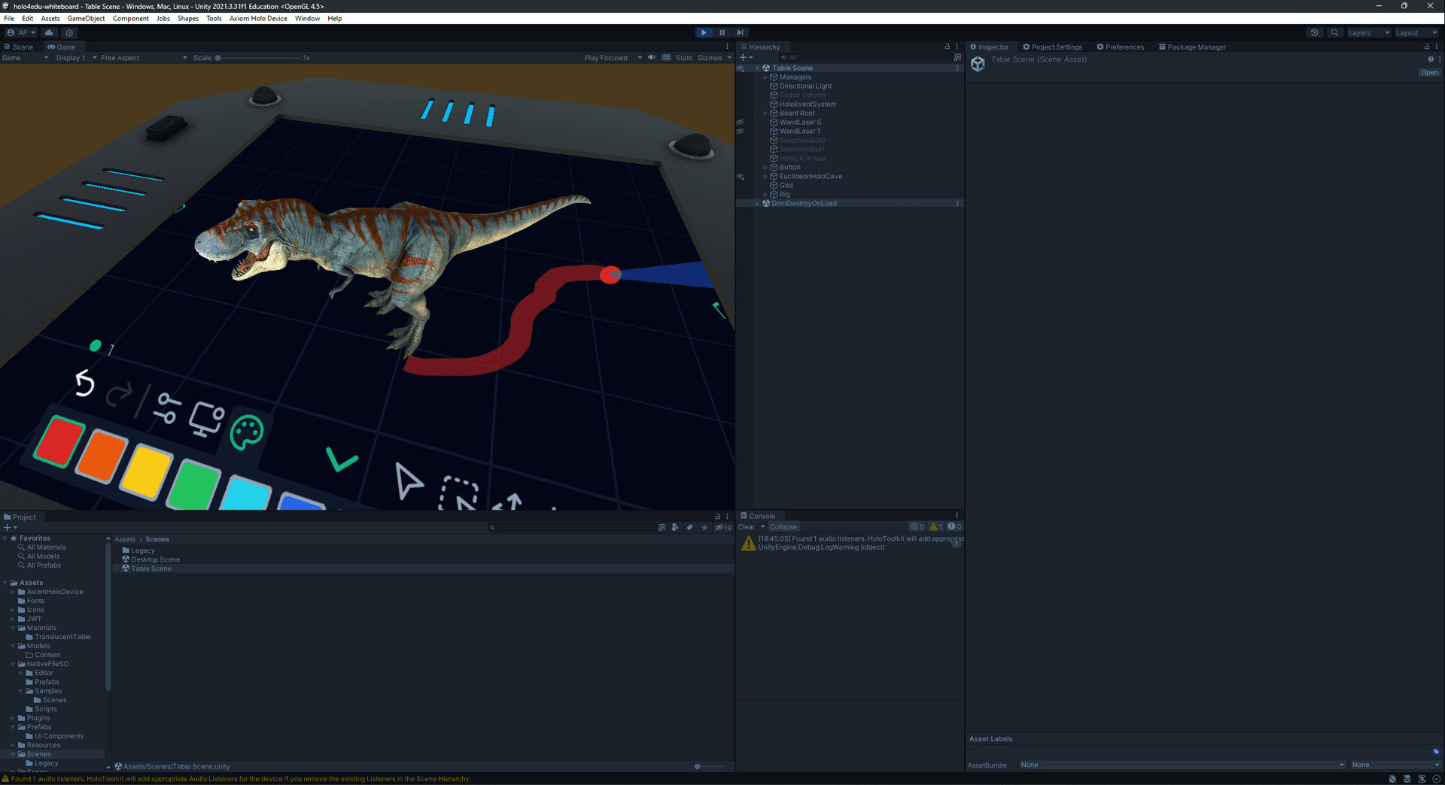Click the undo history icon
Viewport: 1445px width, 785px height.
pyautogui.click(x=1314, y=32)
